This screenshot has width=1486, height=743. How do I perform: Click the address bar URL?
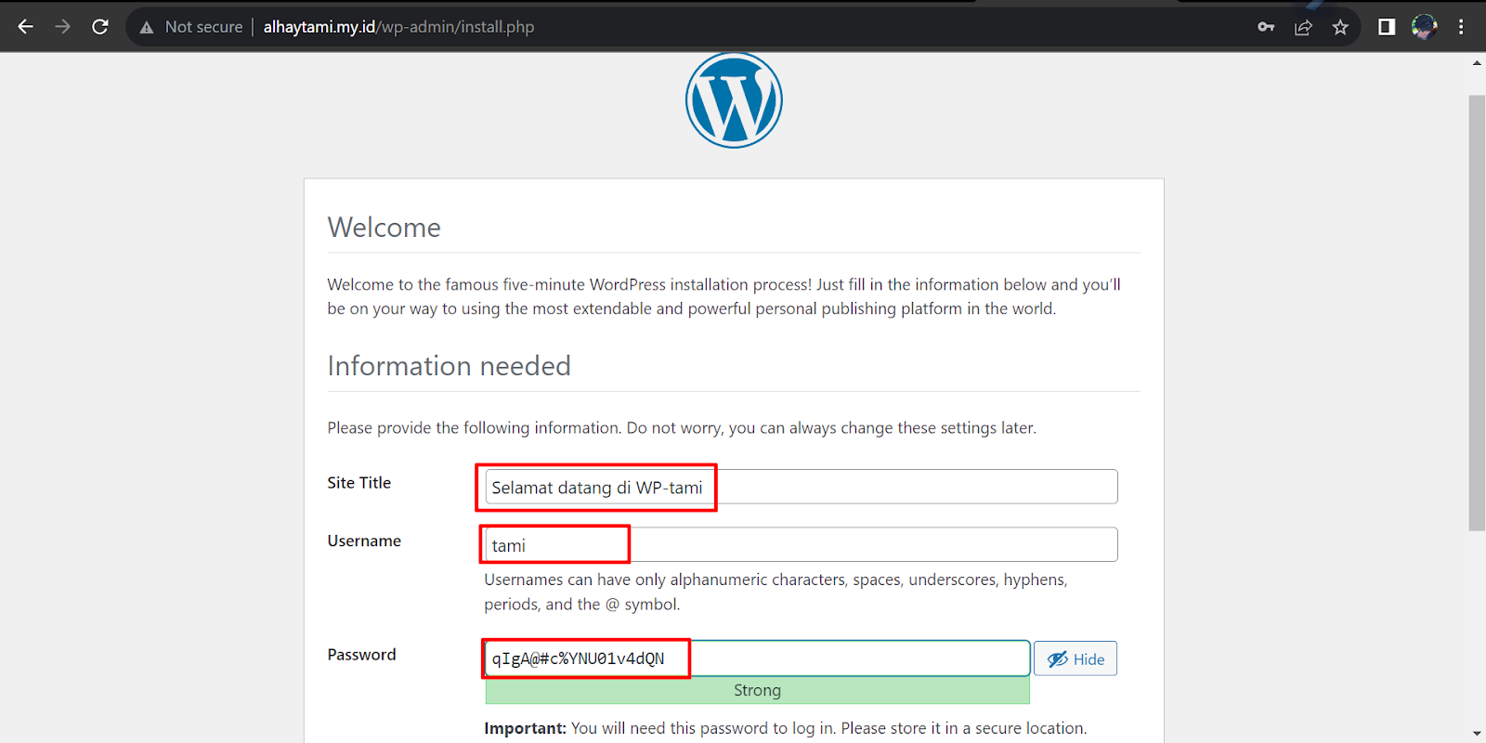[398, 27]
